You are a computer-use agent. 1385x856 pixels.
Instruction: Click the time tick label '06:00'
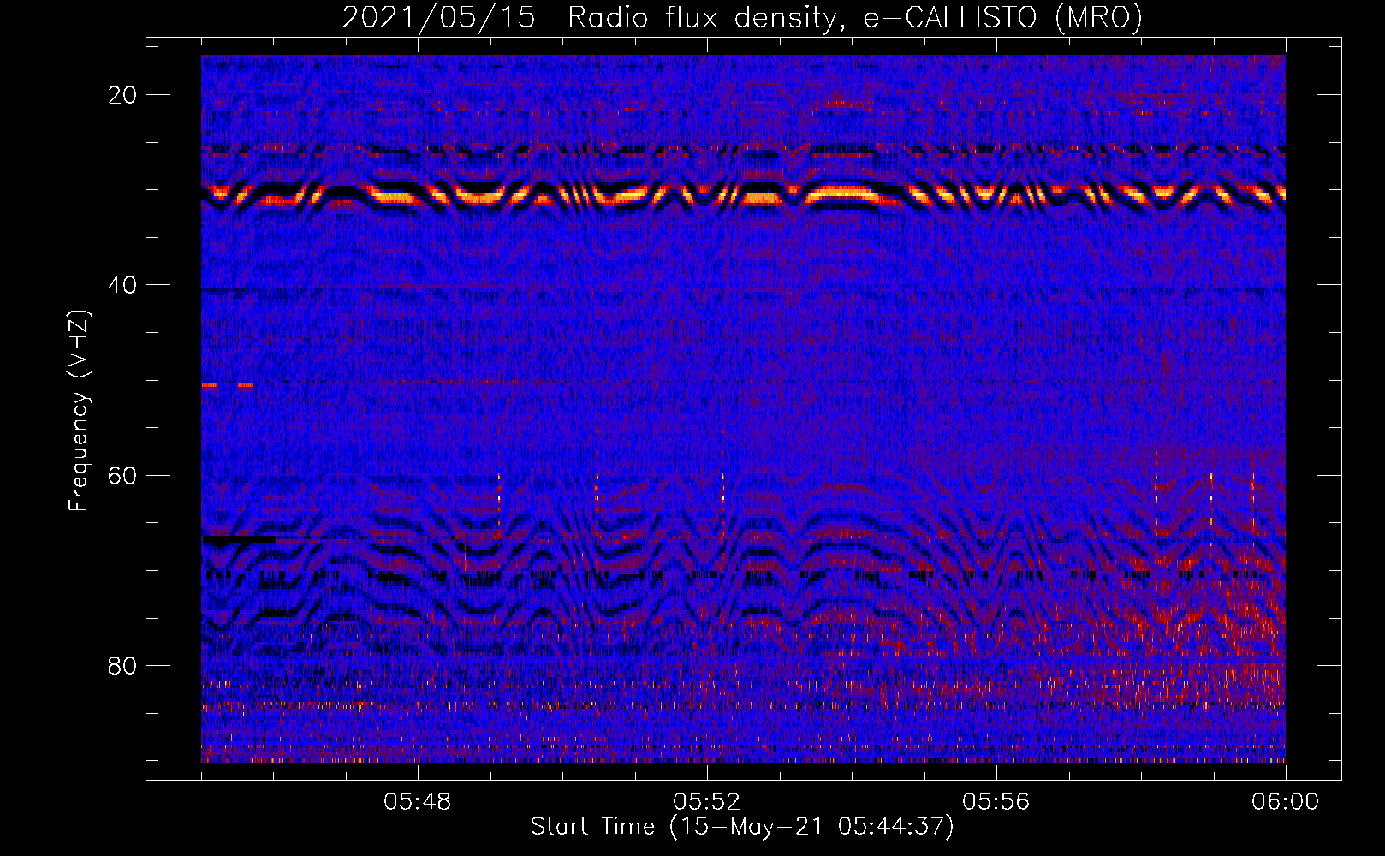[x=1286, y=802]
